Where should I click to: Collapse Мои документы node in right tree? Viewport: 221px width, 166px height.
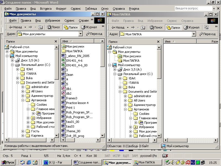109,52
